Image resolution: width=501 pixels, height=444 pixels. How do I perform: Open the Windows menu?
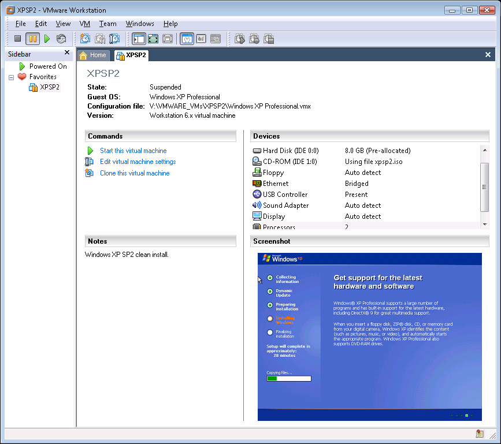pos(140,24)
